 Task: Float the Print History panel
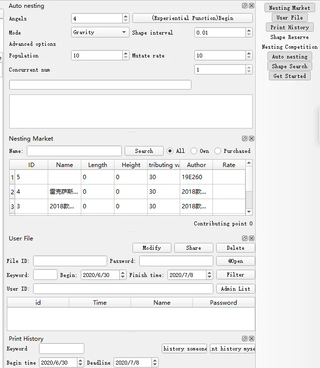[x=245, y=339]
